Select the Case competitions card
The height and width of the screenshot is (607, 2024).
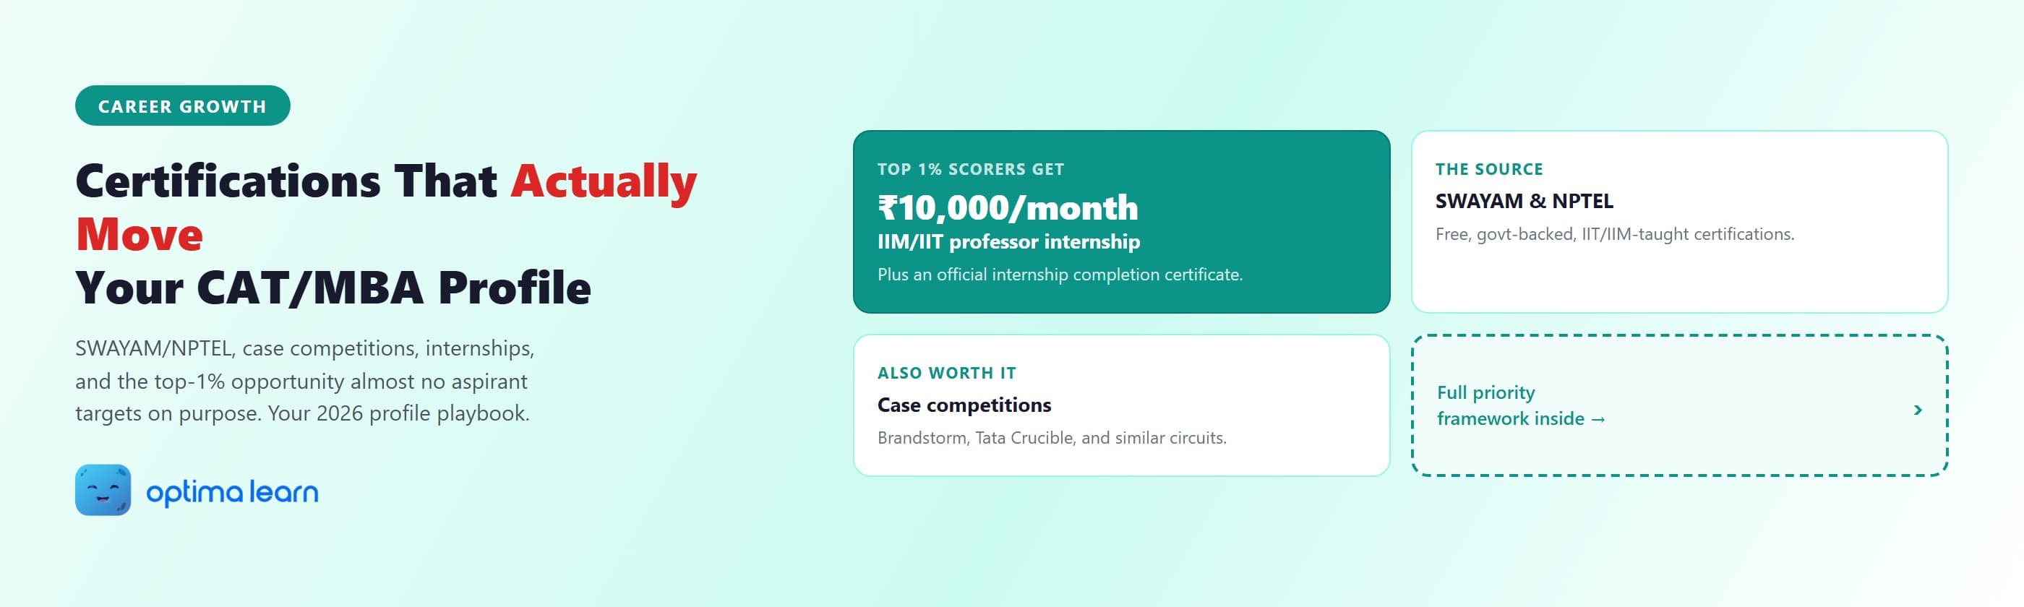1121,405
